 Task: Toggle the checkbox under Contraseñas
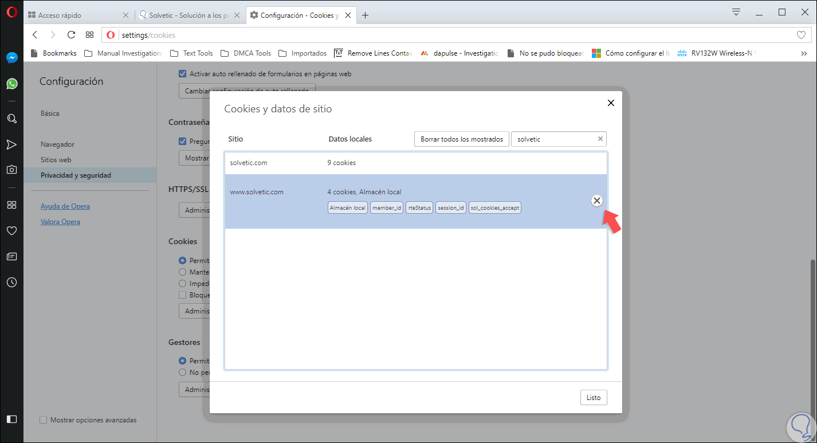tap(182, 141)
